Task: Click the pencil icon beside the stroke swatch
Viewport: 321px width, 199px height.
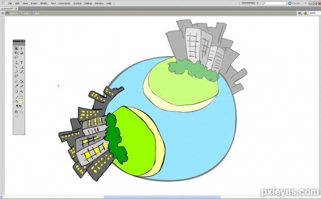Action: (17, 97)
